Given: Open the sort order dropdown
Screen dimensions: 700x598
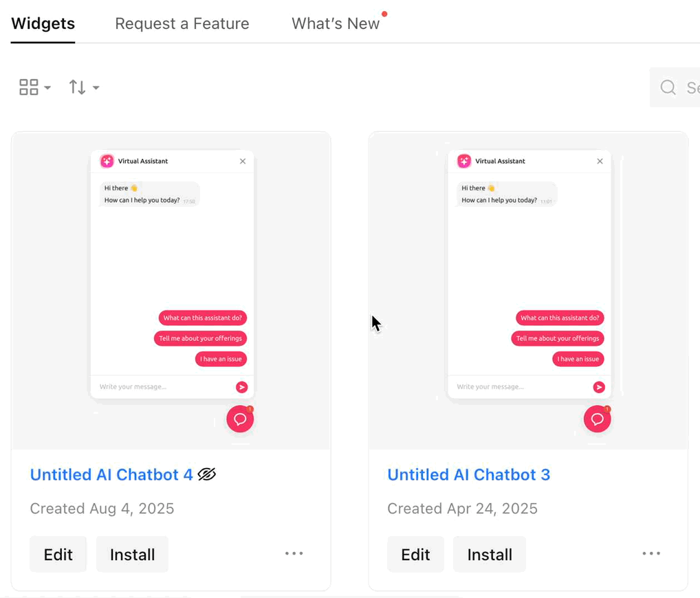Looking at the screenshot, I should 84,87.
